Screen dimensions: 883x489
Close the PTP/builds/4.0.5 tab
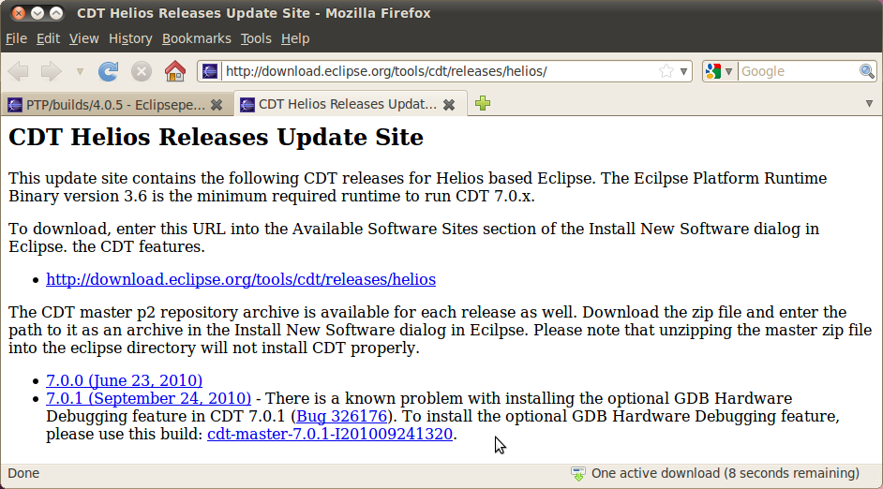click(217, 105)
